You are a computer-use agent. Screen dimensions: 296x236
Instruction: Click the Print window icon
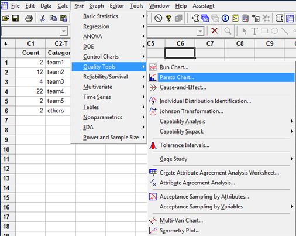coord(29,18)
